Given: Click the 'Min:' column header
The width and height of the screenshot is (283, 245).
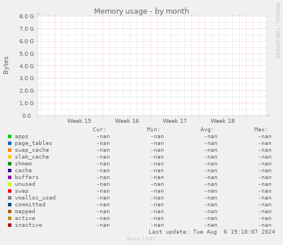Looking at the screenshot, I should [153, 130].
